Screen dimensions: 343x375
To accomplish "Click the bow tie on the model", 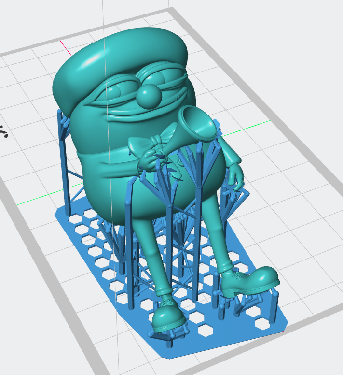I will click(153, 140).
